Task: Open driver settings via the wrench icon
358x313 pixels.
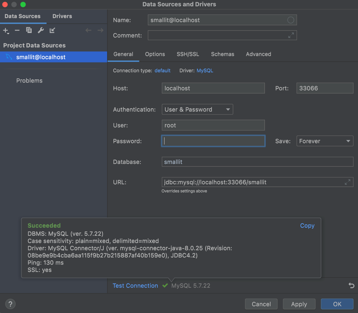Action: (x=41, y=30)
